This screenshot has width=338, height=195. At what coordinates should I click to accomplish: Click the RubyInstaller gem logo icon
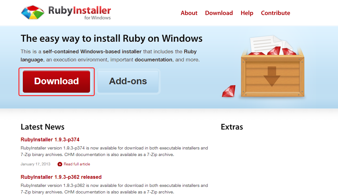pos(33,12)
